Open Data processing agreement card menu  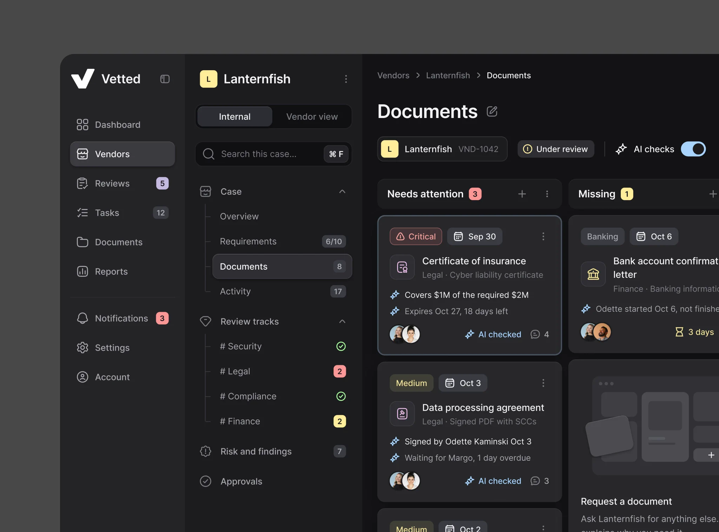pos(543,383)
